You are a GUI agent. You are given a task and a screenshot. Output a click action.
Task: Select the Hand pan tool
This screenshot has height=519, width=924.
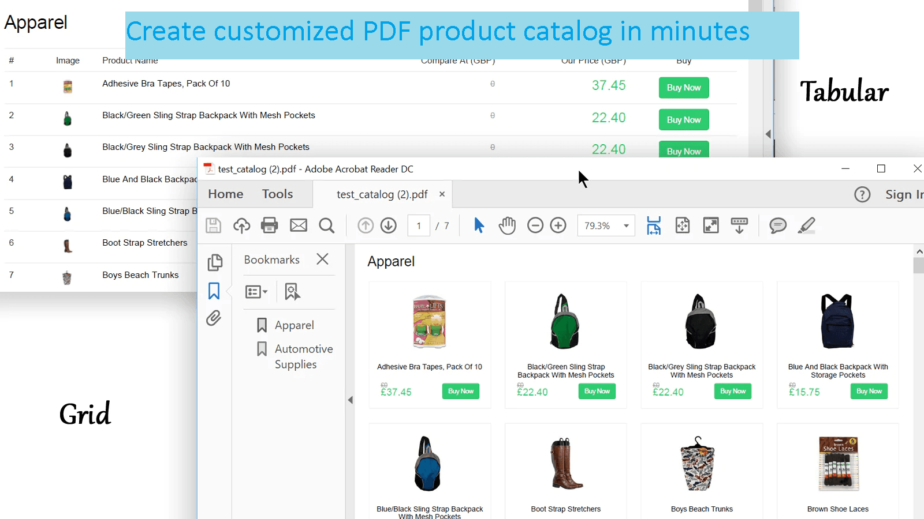[507, 225]
